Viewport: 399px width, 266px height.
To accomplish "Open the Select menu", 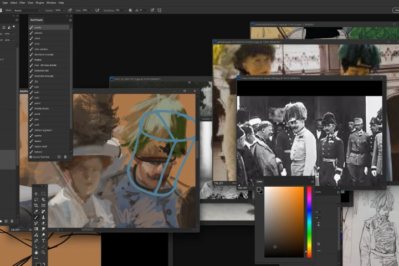I will click(13, 3).
